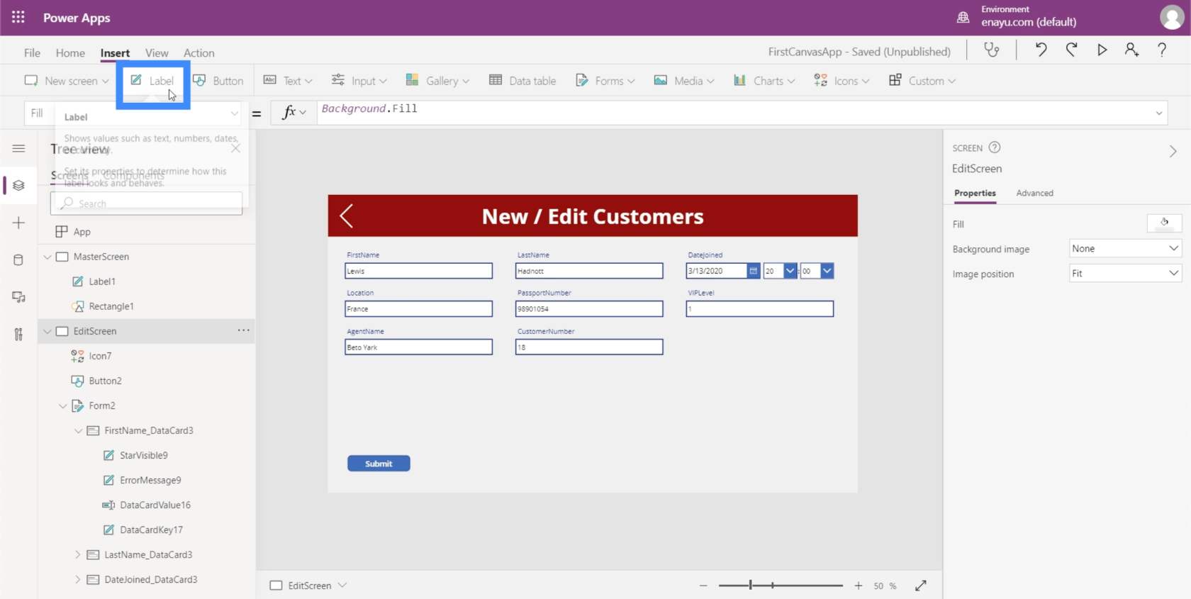
Task: Click the Submit button on canvas
Action: click(x=379, y=464)
